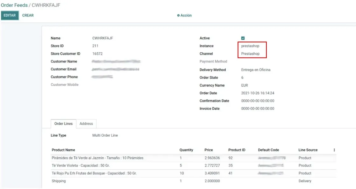Click price 2.963636 cell
Image resolution: width=356 pixels, height=189 pixels.
(x=212, y=158)
